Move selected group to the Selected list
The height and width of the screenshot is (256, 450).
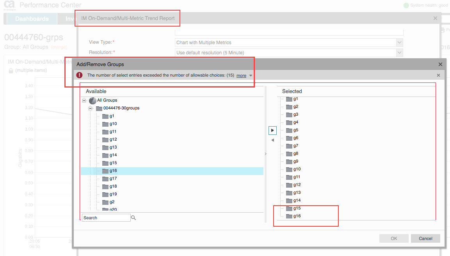pos(272,131)
